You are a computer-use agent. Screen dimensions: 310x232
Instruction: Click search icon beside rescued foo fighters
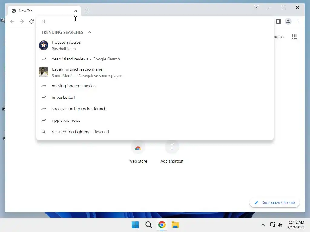click(x=44, y=132)
